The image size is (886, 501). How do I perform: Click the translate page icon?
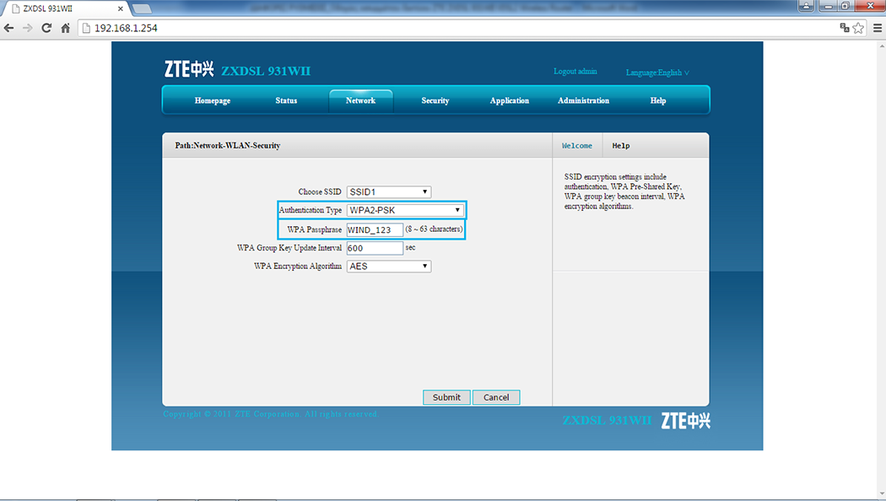pyautogui.click(x=845, y=28)
